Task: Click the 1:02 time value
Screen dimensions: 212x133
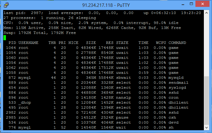Action: (x=144, y=63)
